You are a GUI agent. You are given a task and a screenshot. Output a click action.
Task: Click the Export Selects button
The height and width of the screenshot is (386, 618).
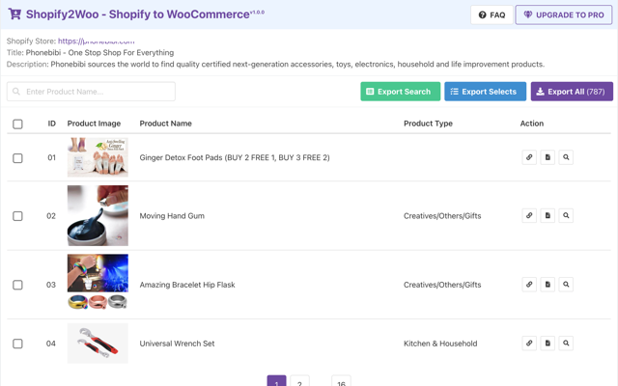(485, 92)
